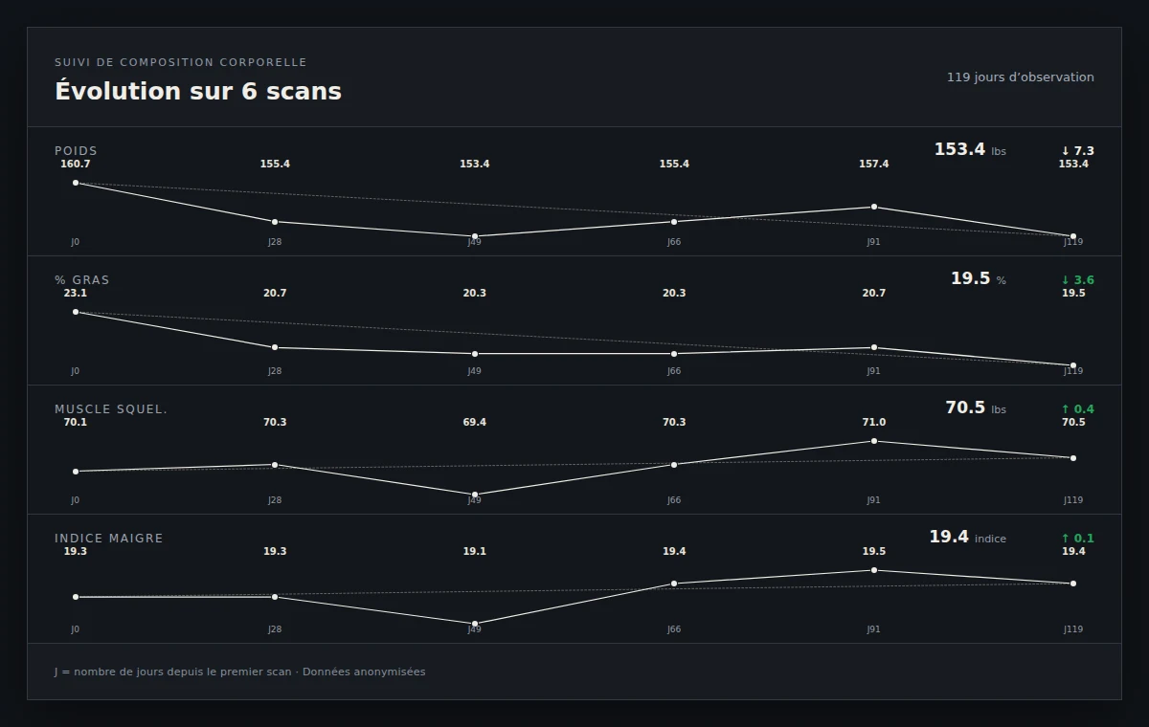Click the 160.7 value in POIDS
This screenshot has height=727, width=1149.
click(x=76, y=165)
